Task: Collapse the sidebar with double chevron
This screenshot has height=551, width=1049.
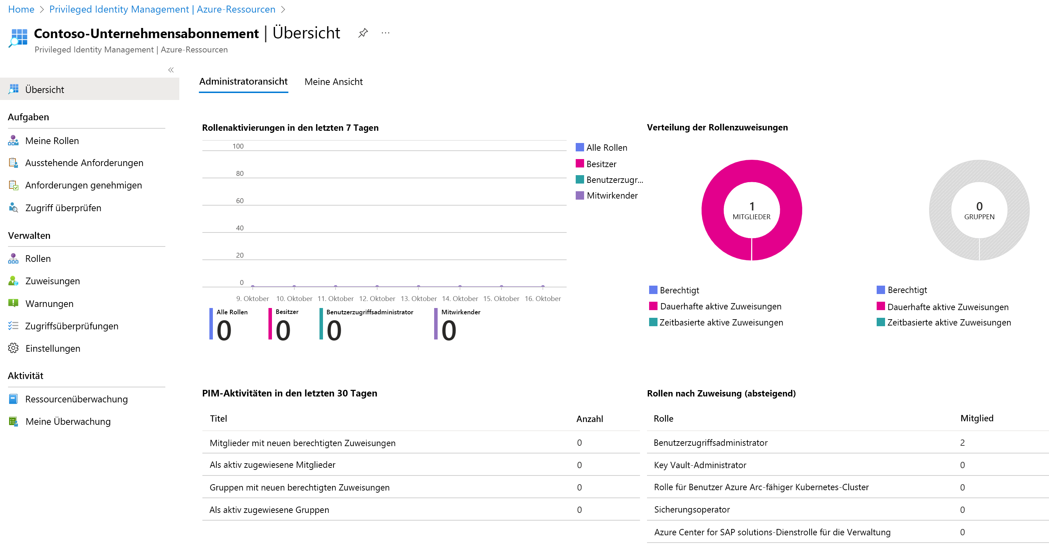Action: click(171, 70)
